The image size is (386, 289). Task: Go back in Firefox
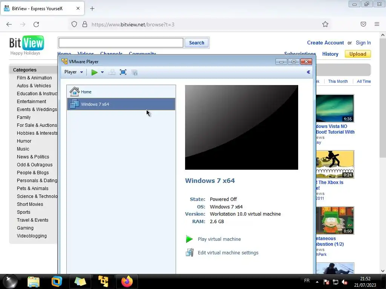pos(9,24)
